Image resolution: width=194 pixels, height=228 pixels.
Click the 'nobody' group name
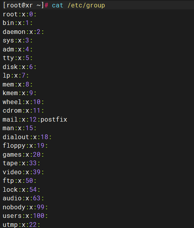tap(14, 207)
